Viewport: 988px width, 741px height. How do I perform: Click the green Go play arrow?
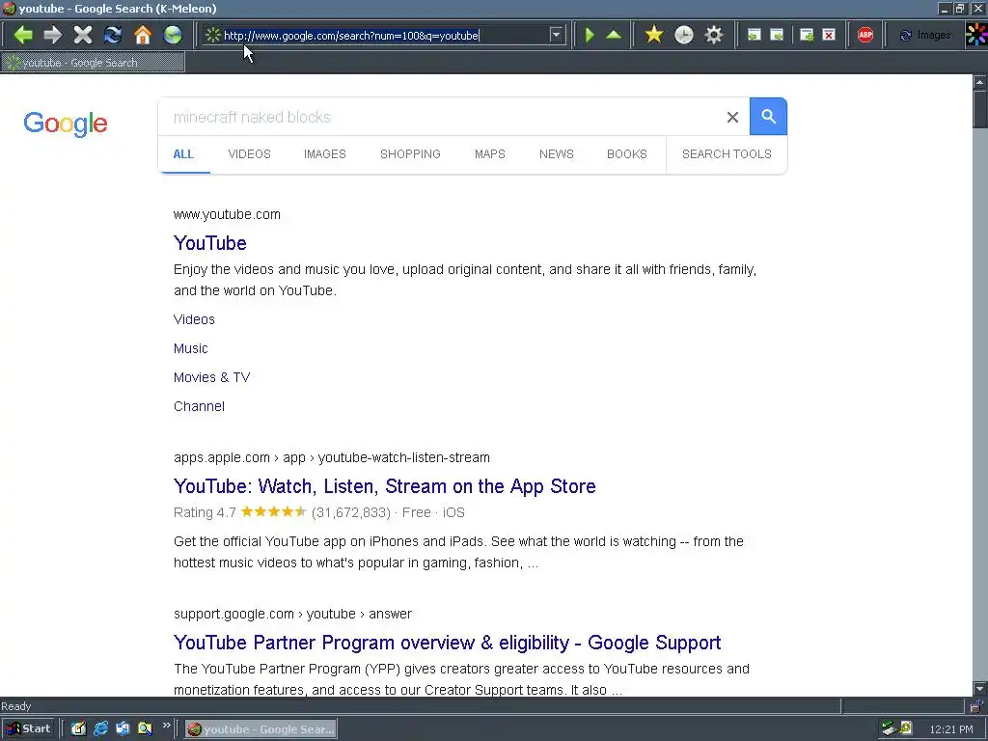click(590, 35)
